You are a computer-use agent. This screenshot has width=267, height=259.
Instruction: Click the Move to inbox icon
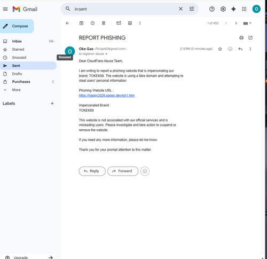(x=130, y=23)
